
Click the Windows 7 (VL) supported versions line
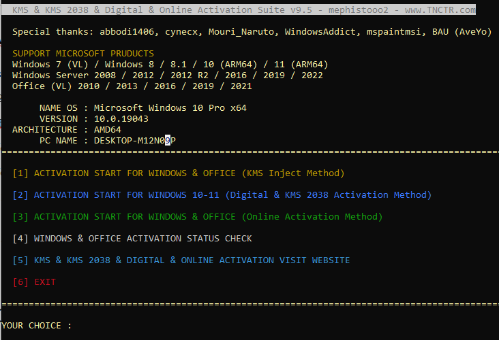[x=170, y=65]
